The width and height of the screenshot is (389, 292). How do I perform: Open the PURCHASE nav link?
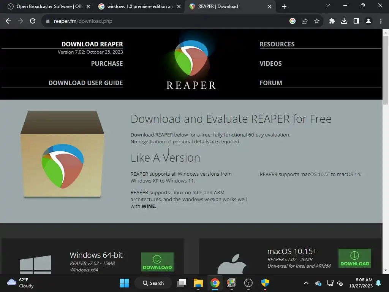107,63
